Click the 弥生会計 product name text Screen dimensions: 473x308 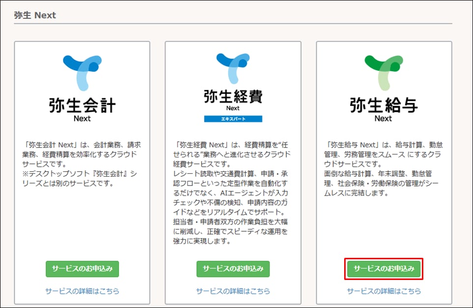click(82, 105)
